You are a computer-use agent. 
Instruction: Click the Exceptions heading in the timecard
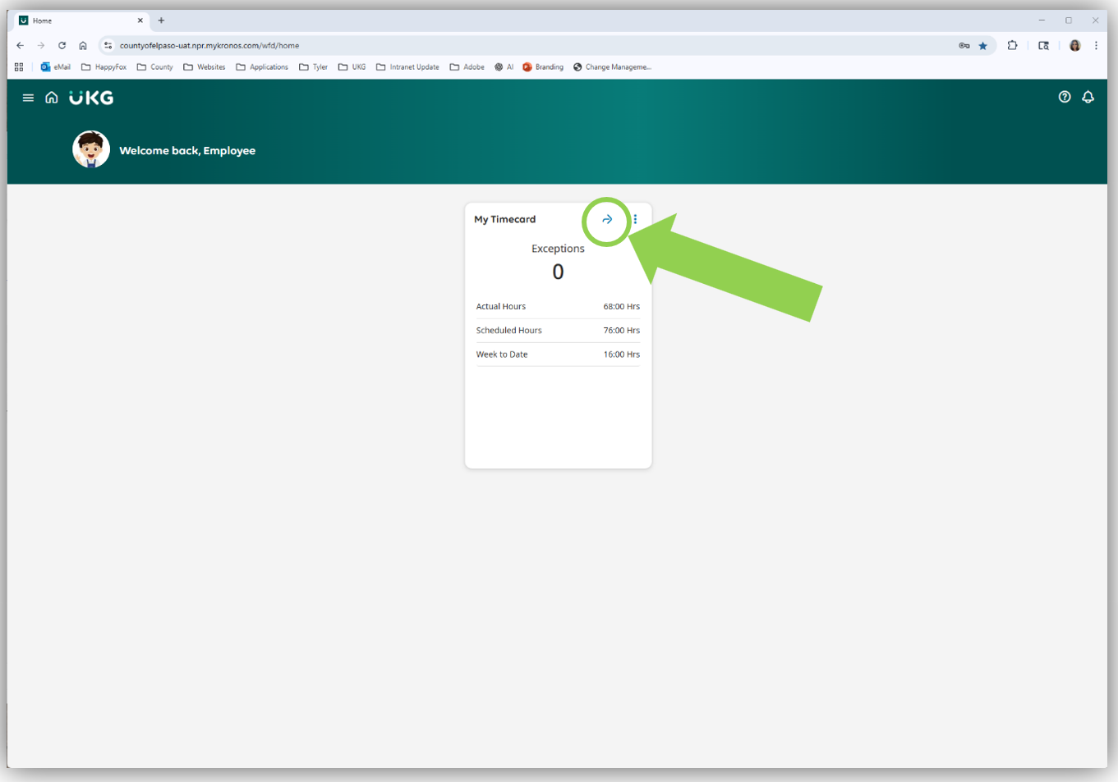click(x=558, y=249)
